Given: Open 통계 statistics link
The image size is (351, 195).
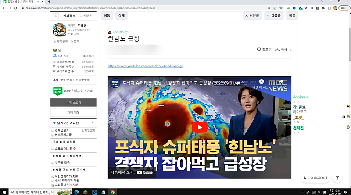Looking at the screenshot, I should pos(75,42).
